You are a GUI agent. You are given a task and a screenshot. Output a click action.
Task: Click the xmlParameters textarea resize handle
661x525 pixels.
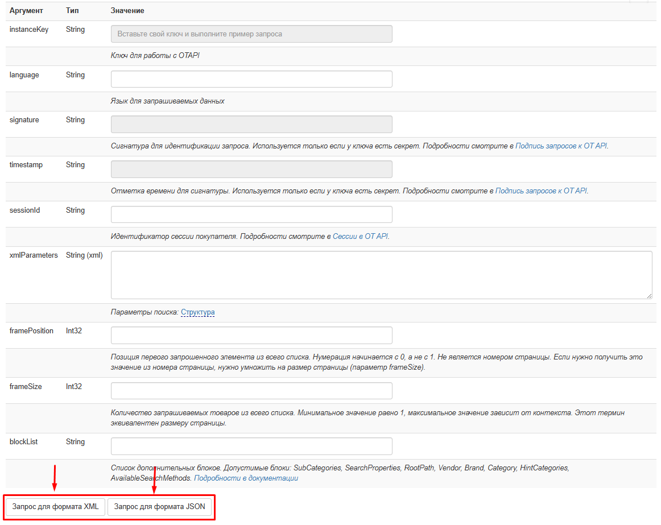point(649,296)
